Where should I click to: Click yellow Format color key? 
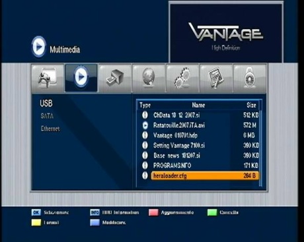point(36,222)
